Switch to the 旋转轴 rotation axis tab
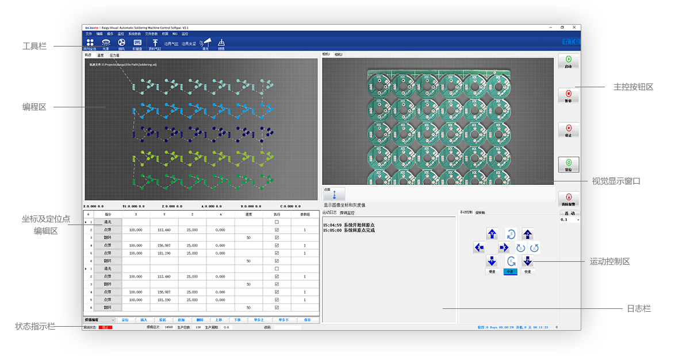This screenshot has width=690, height=356. coord(480,212)
